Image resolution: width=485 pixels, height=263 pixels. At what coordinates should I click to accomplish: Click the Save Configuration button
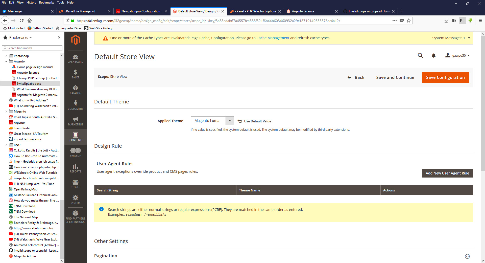pos(445,77)
